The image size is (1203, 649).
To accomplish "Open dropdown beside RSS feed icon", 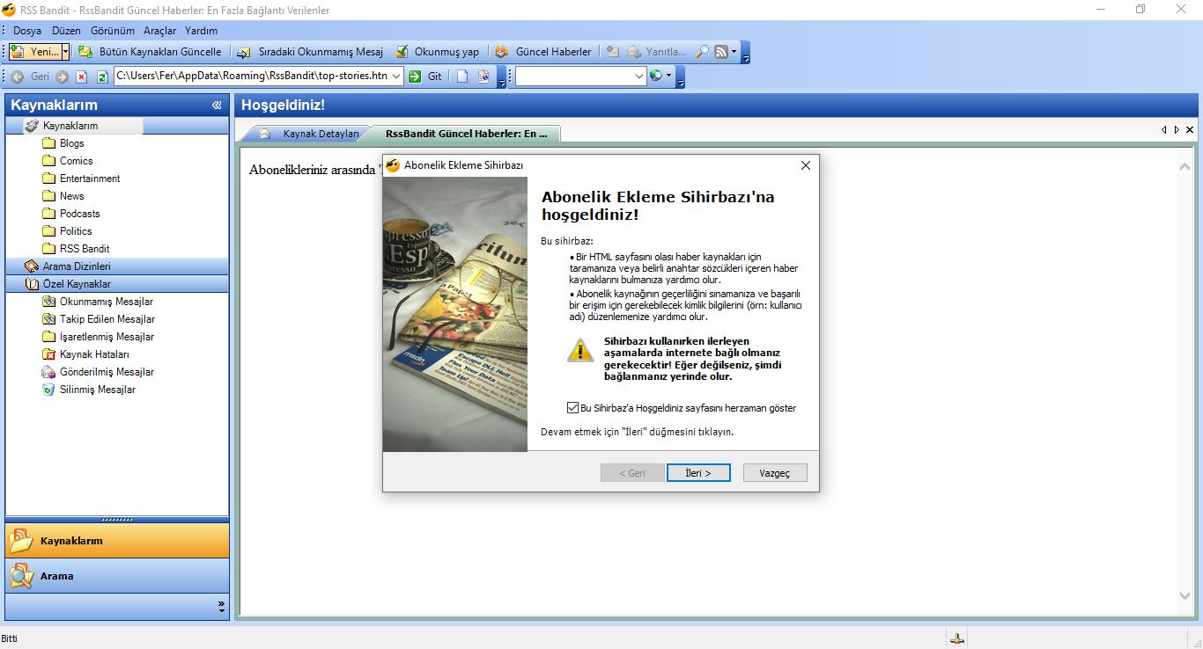I will (734, 52).
